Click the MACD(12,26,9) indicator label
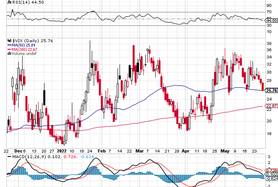Screen dimensions: 278x187 (28, 156)
